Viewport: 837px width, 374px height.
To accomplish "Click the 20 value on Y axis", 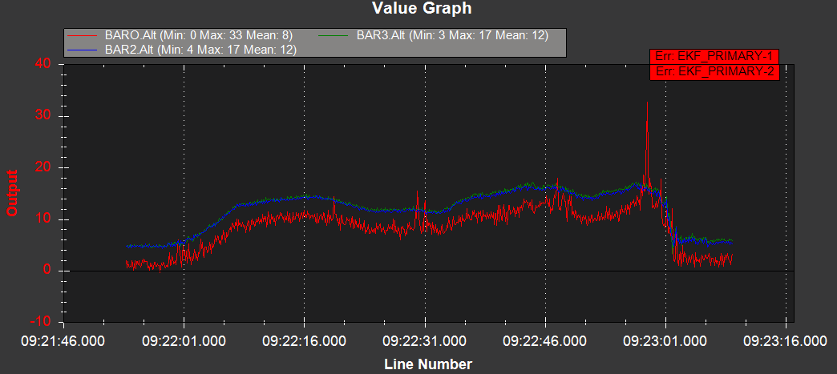I will [x=43, y=167].
